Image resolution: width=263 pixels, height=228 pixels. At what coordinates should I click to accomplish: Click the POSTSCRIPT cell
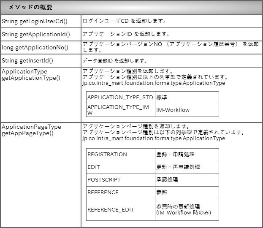pos(121,180)
